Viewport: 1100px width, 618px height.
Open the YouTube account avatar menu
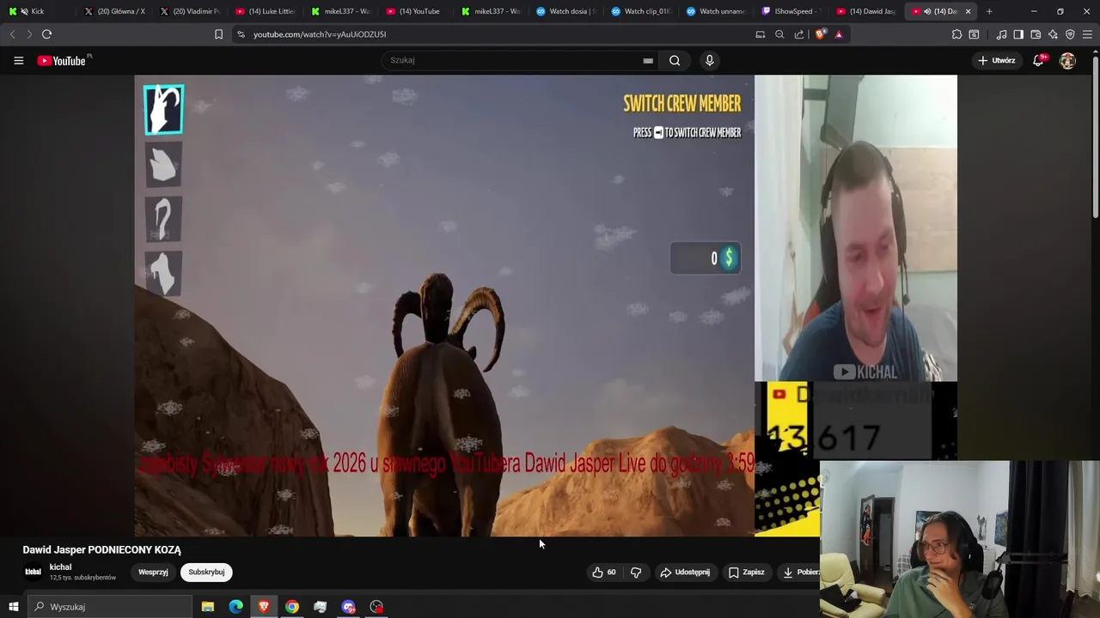[x=1067, y=60]
